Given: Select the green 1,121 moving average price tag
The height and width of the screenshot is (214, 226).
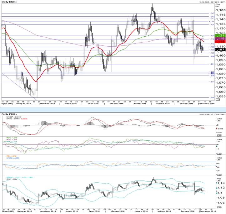Looking at the screenshot, I should coord(220,35).
